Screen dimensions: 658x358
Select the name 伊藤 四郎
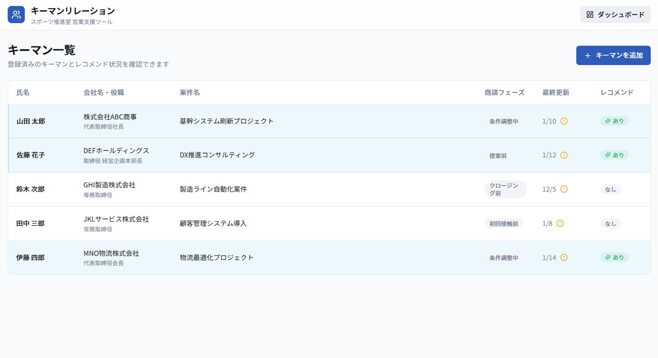tap(31, 258)
